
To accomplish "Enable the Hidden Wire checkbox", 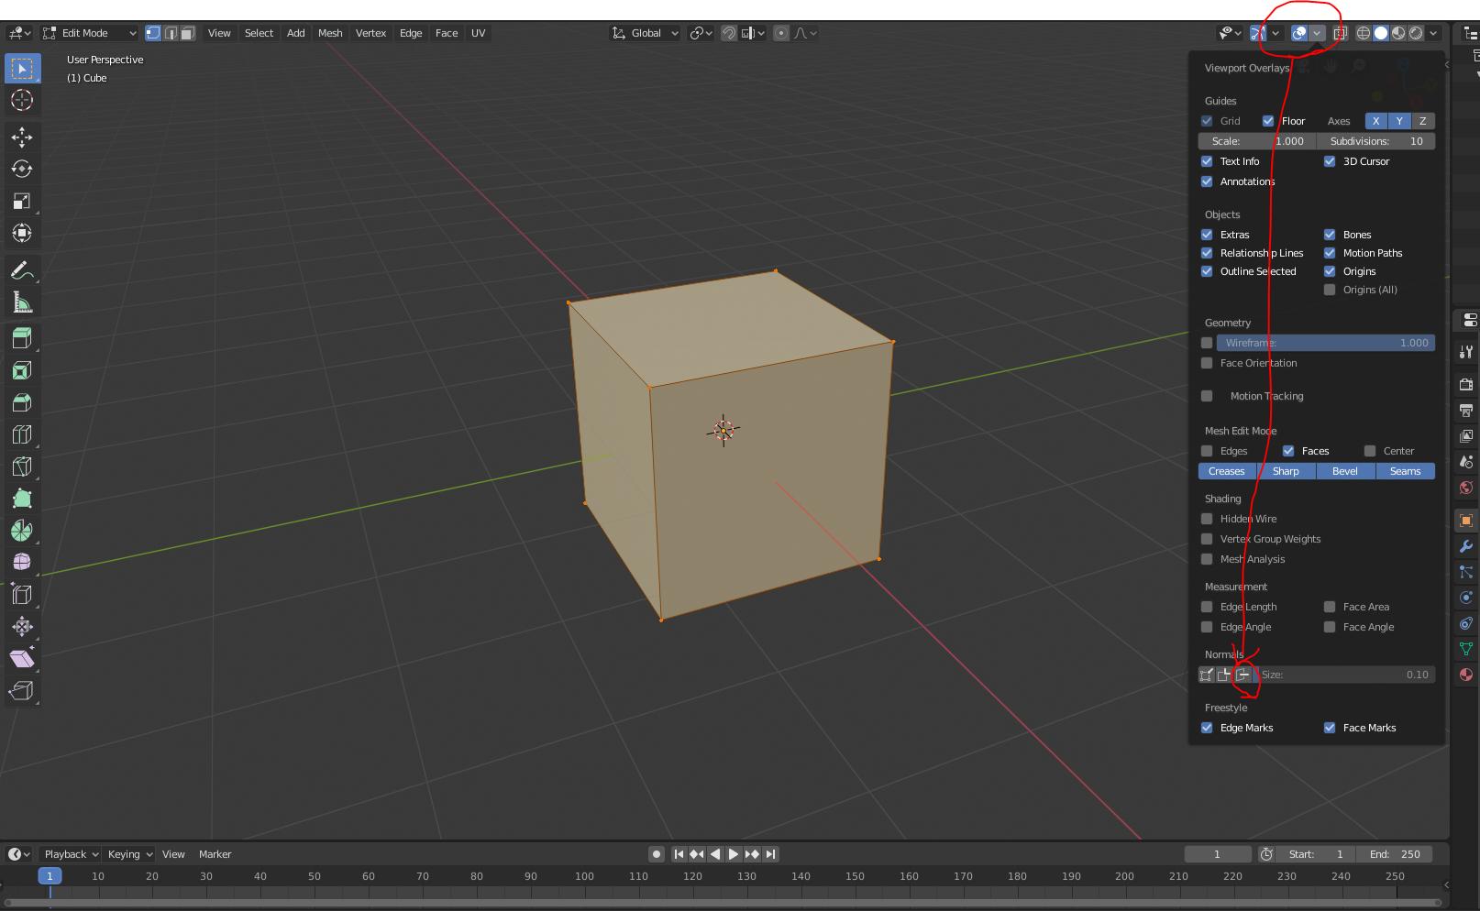I will [1207, 519].
